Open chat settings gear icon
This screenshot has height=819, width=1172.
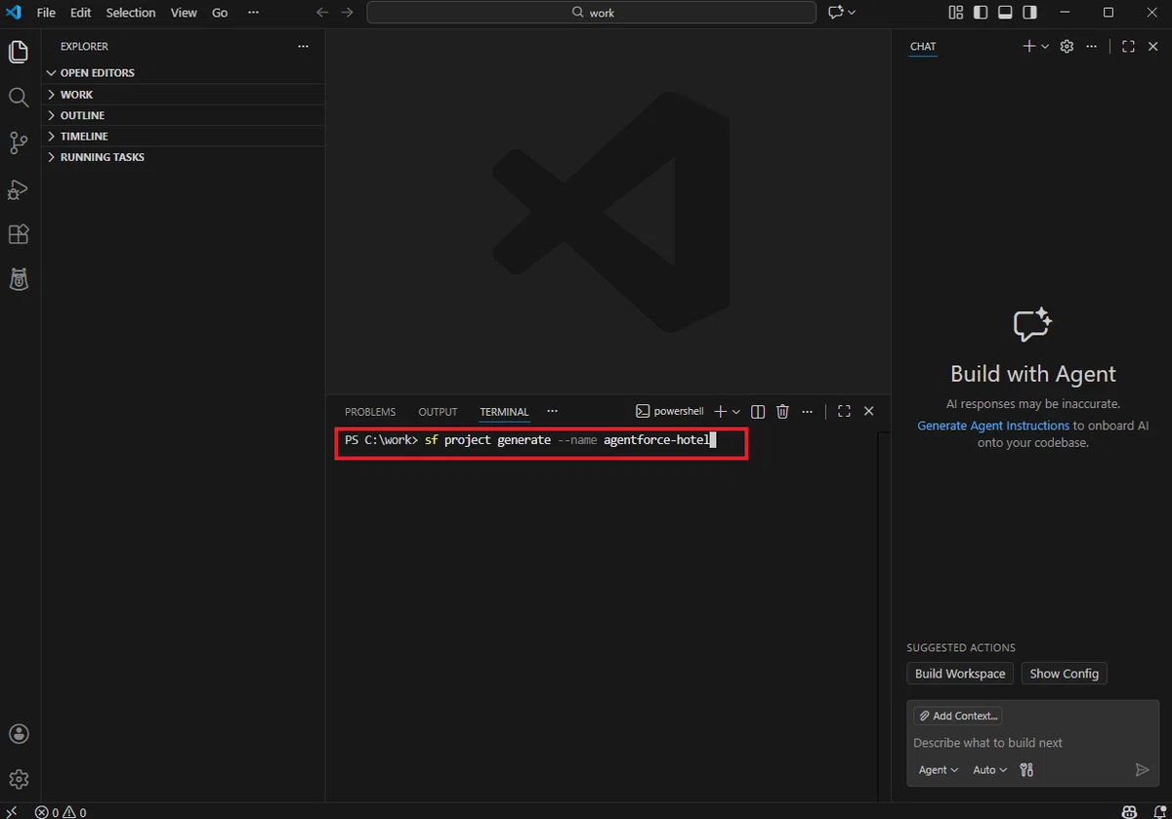click(x=1067, y=46)
